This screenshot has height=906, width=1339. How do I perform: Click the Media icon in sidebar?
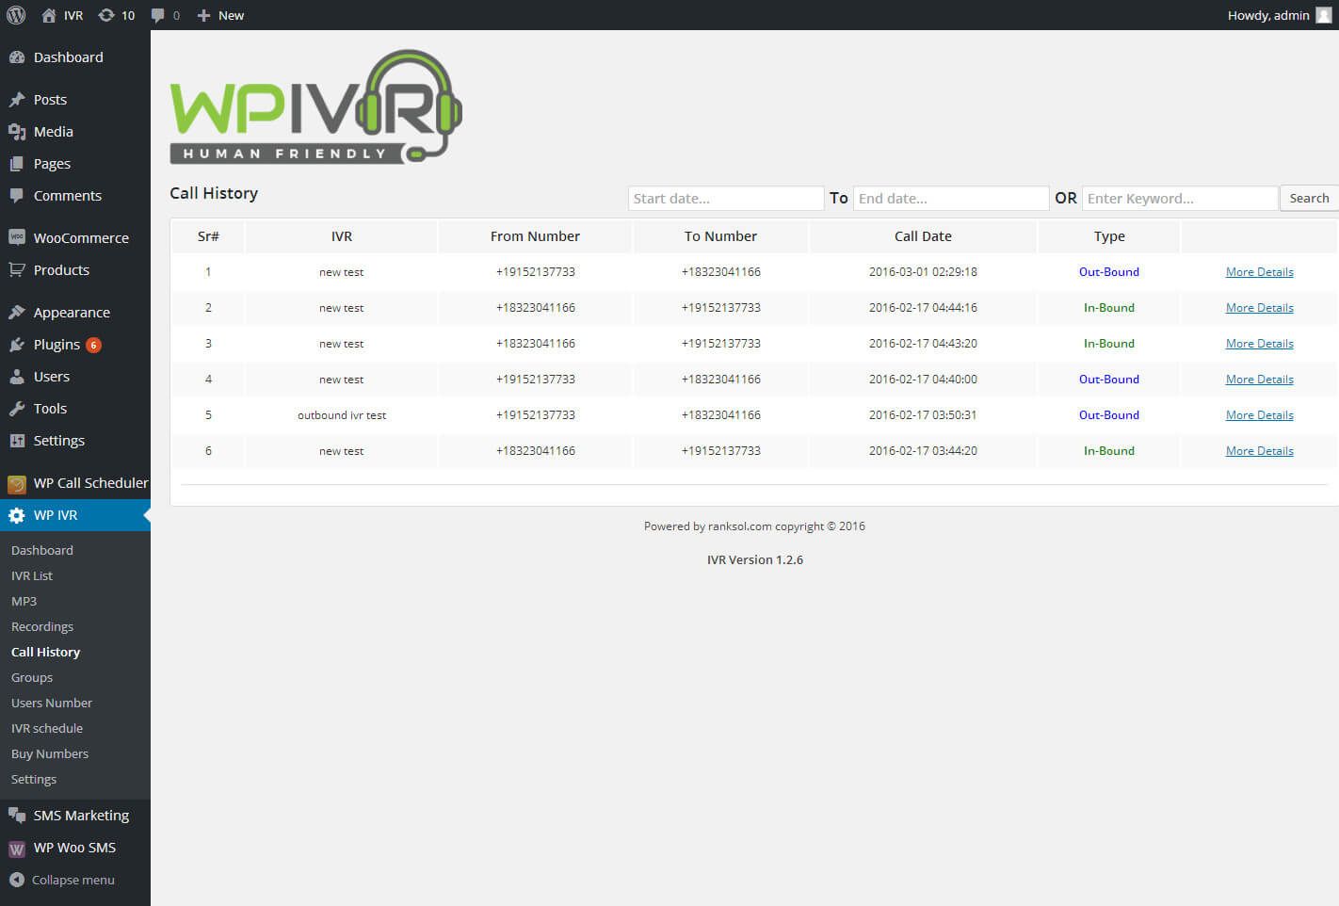click(17, 132)
